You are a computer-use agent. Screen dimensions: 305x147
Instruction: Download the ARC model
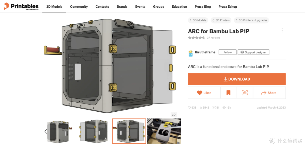click(x=237, y=79)
